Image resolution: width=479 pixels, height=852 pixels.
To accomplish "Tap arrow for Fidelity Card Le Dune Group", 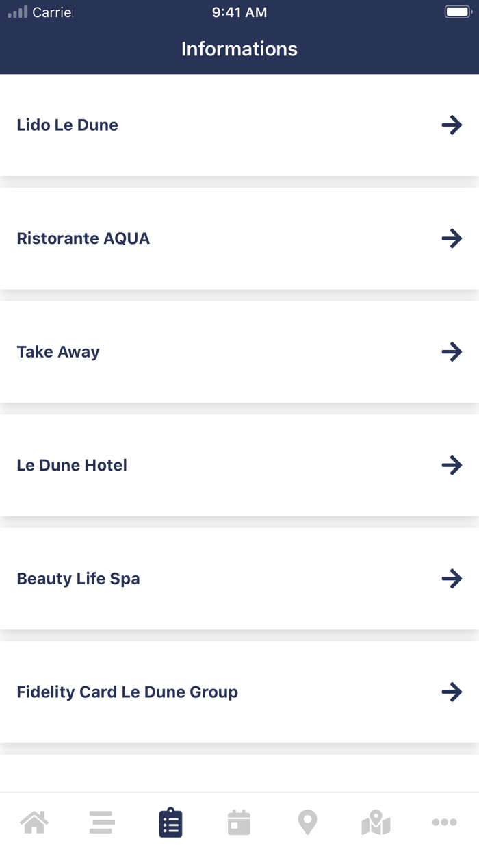I will pos(452,692).
